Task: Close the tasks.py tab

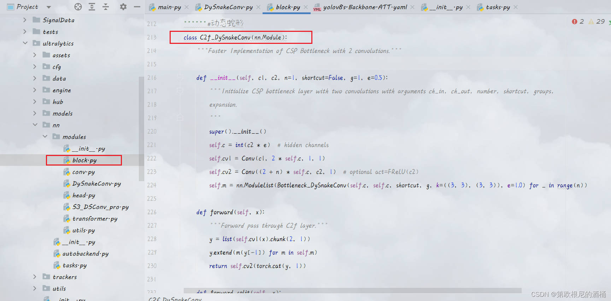Action: [x=516, y=7]
